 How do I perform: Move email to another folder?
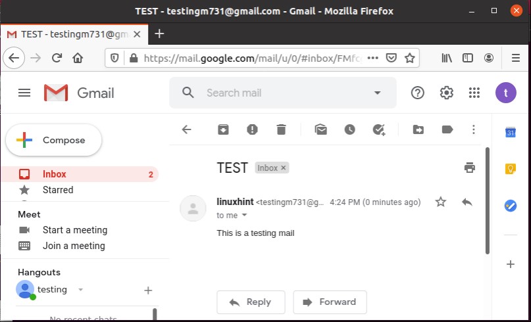(x=418, y=130)
